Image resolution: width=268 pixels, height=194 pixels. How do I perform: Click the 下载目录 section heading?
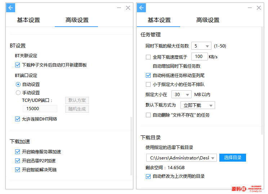(151, 137)
